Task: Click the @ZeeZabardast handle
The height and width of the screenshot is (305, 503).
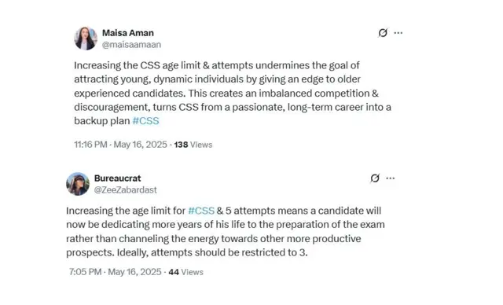Action: click(x=126, y=190)
